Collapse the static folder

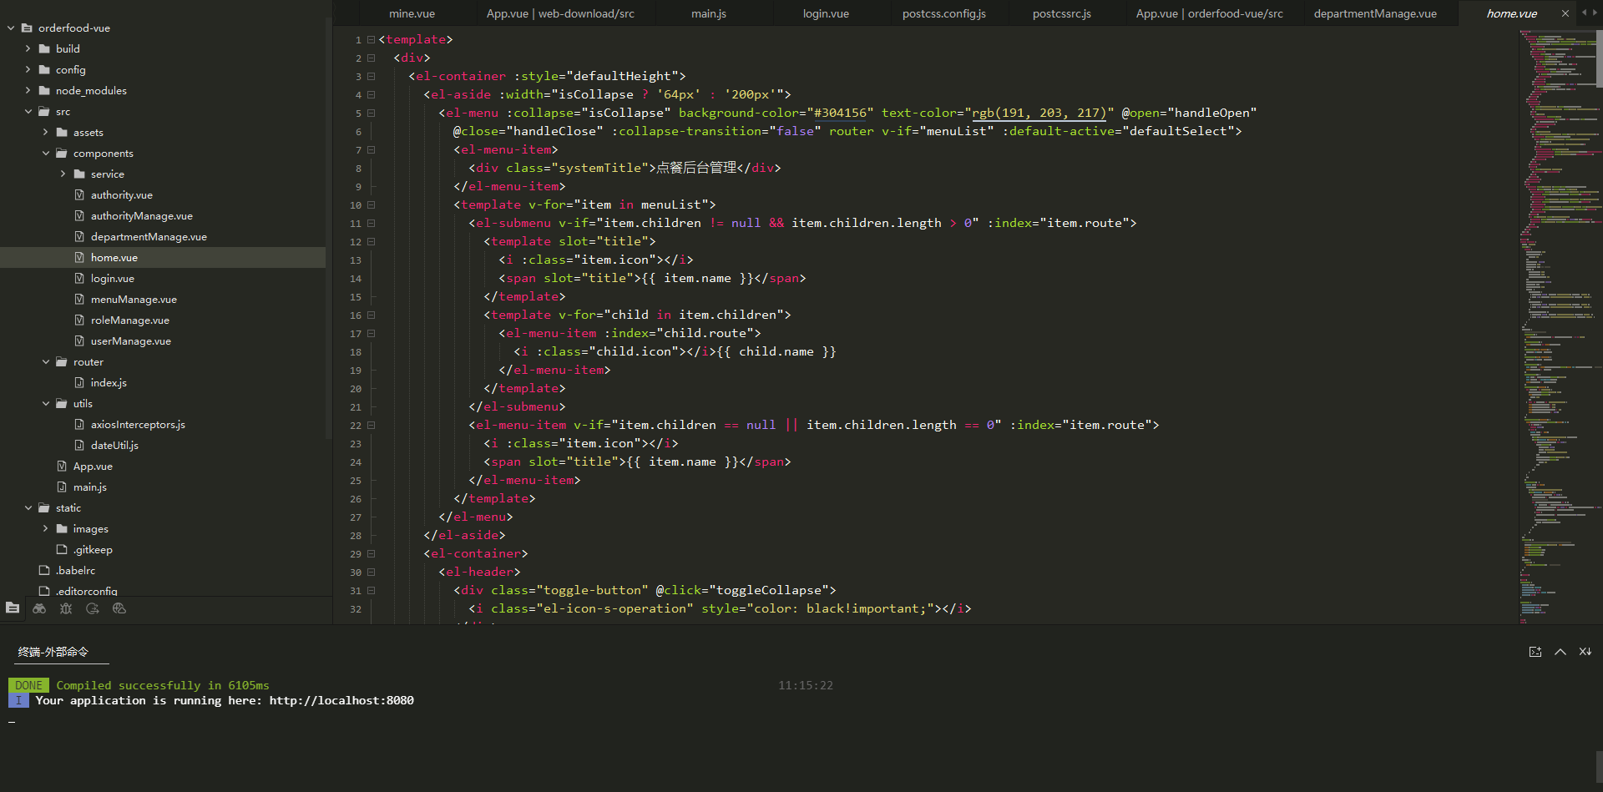[x=28, y=508]
